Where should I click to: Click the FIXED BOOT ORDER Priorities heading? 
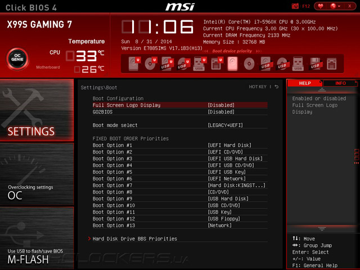130,138
